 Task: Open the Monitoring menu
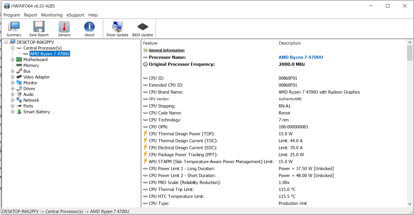(52, 15)
